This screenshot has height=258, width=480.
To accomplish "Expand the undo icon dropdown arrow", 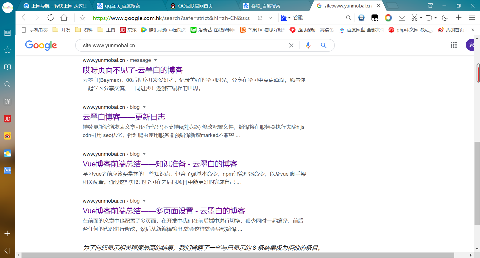I will coord(436,18).
